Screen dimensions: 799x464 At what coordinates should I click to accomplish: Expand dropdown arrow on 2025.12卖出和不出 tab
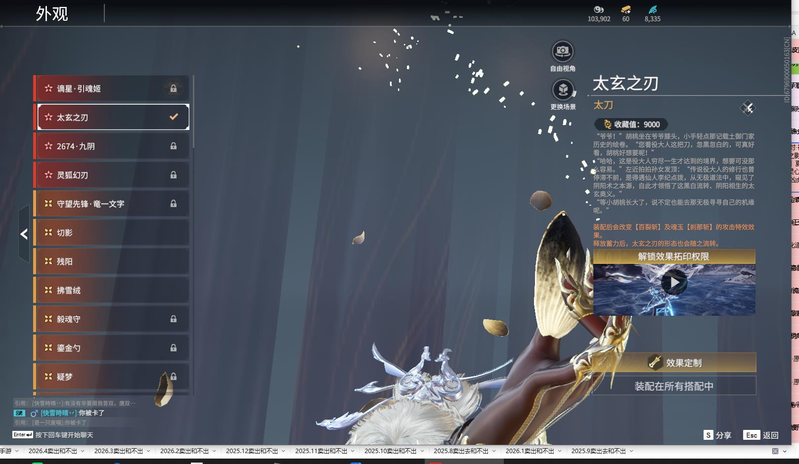point(283,451)
